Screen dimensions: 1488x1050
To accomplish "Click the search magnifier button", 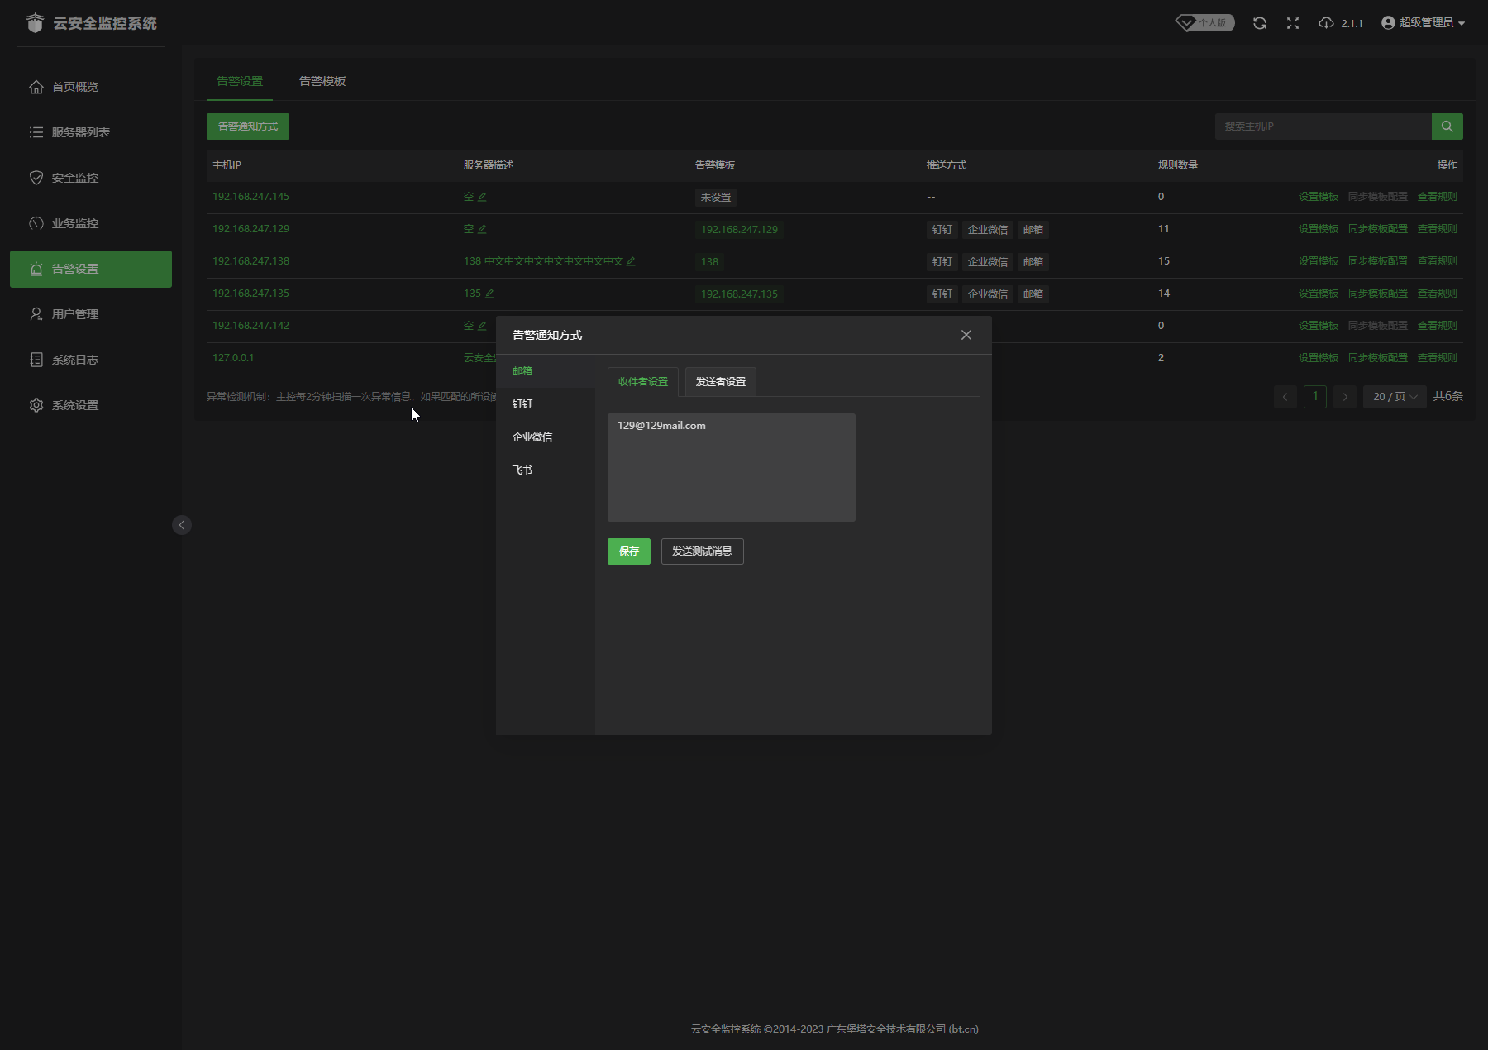I will coord(1447,126).
